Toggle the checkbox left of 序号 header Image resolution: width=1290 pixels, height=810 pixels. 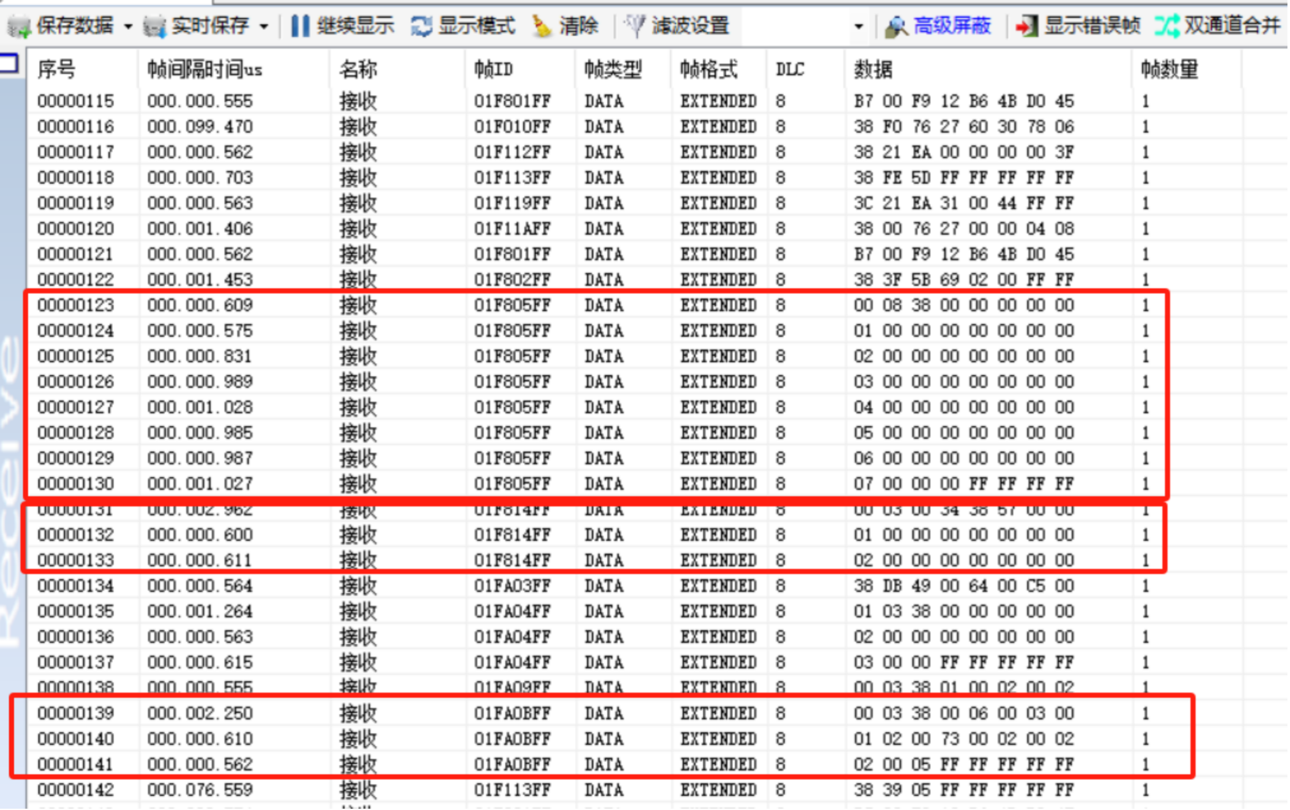9,64
